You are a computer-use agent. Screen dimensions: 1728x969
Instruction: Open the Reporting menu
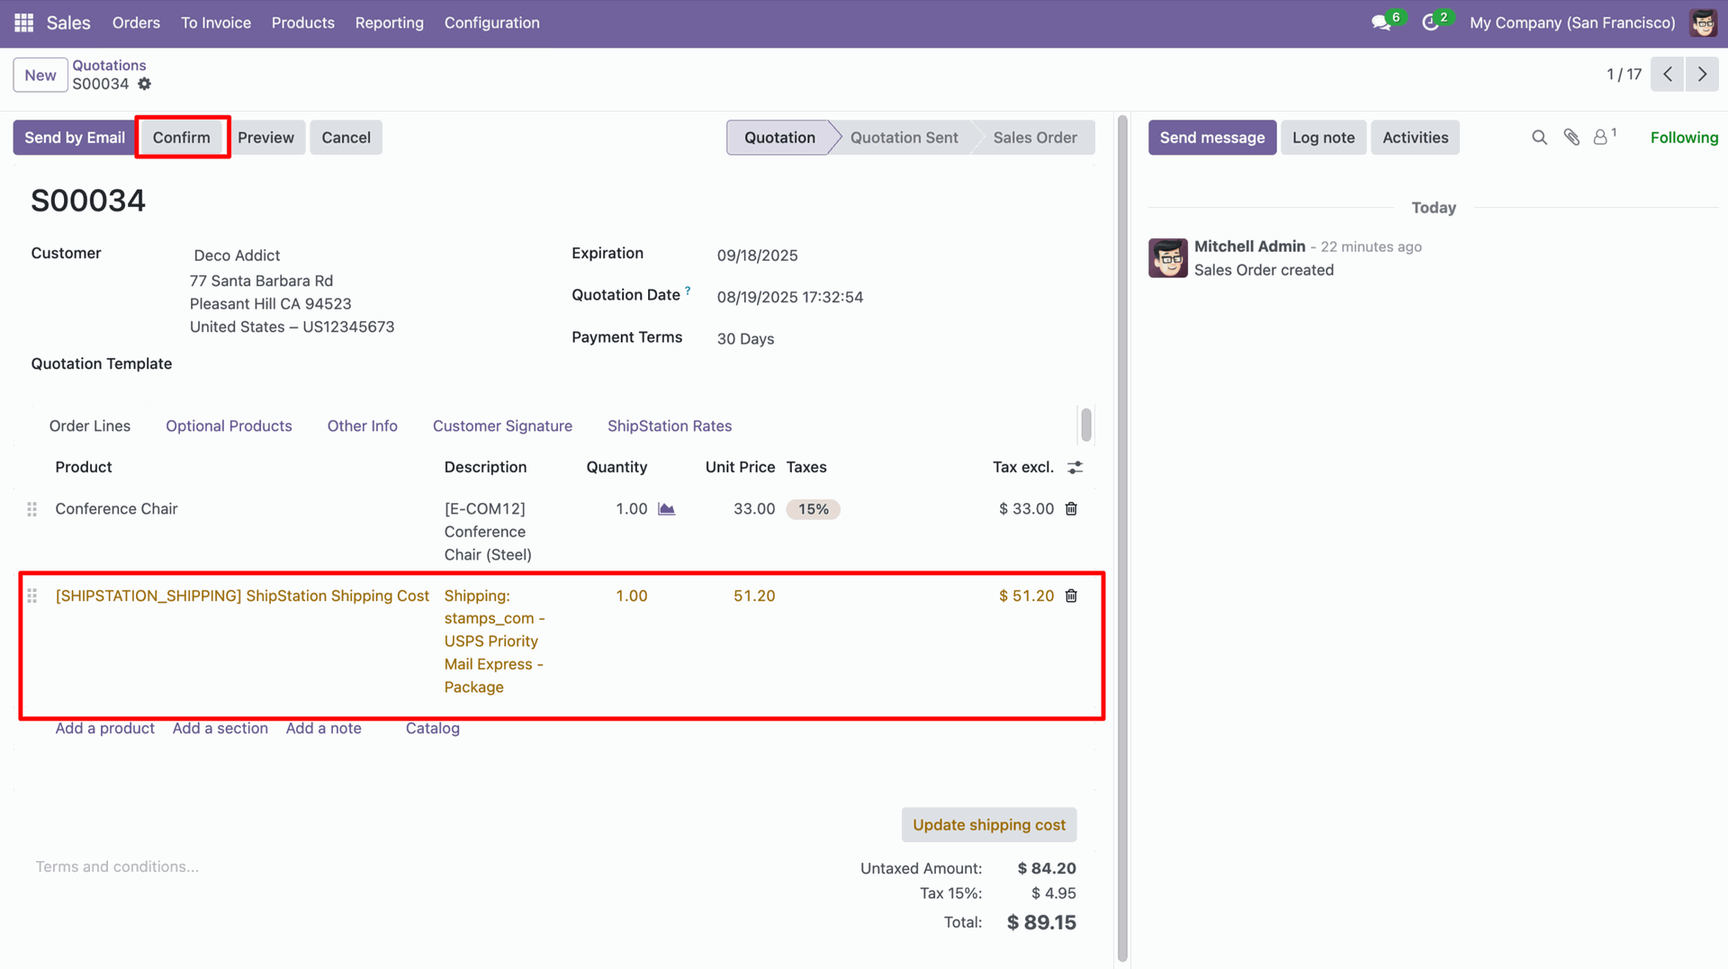[389, 22]
